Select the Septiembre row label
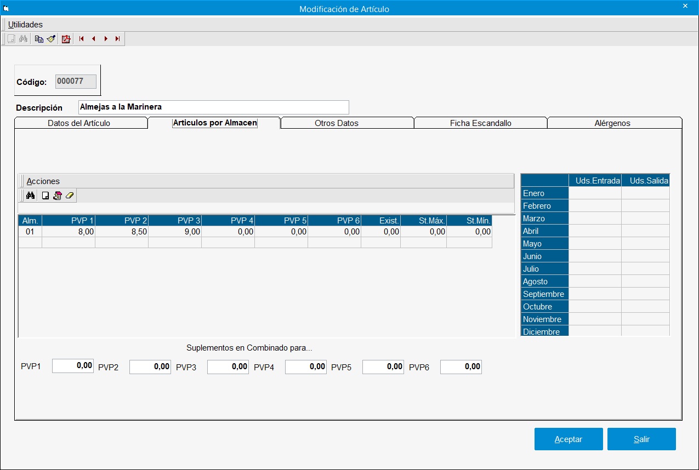 tap(545, 294)
